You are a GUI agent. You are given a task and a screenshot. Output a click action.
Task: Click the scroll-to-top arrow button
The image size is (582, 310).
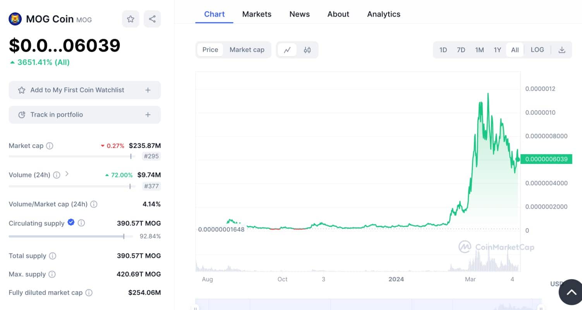coord(572,292)
